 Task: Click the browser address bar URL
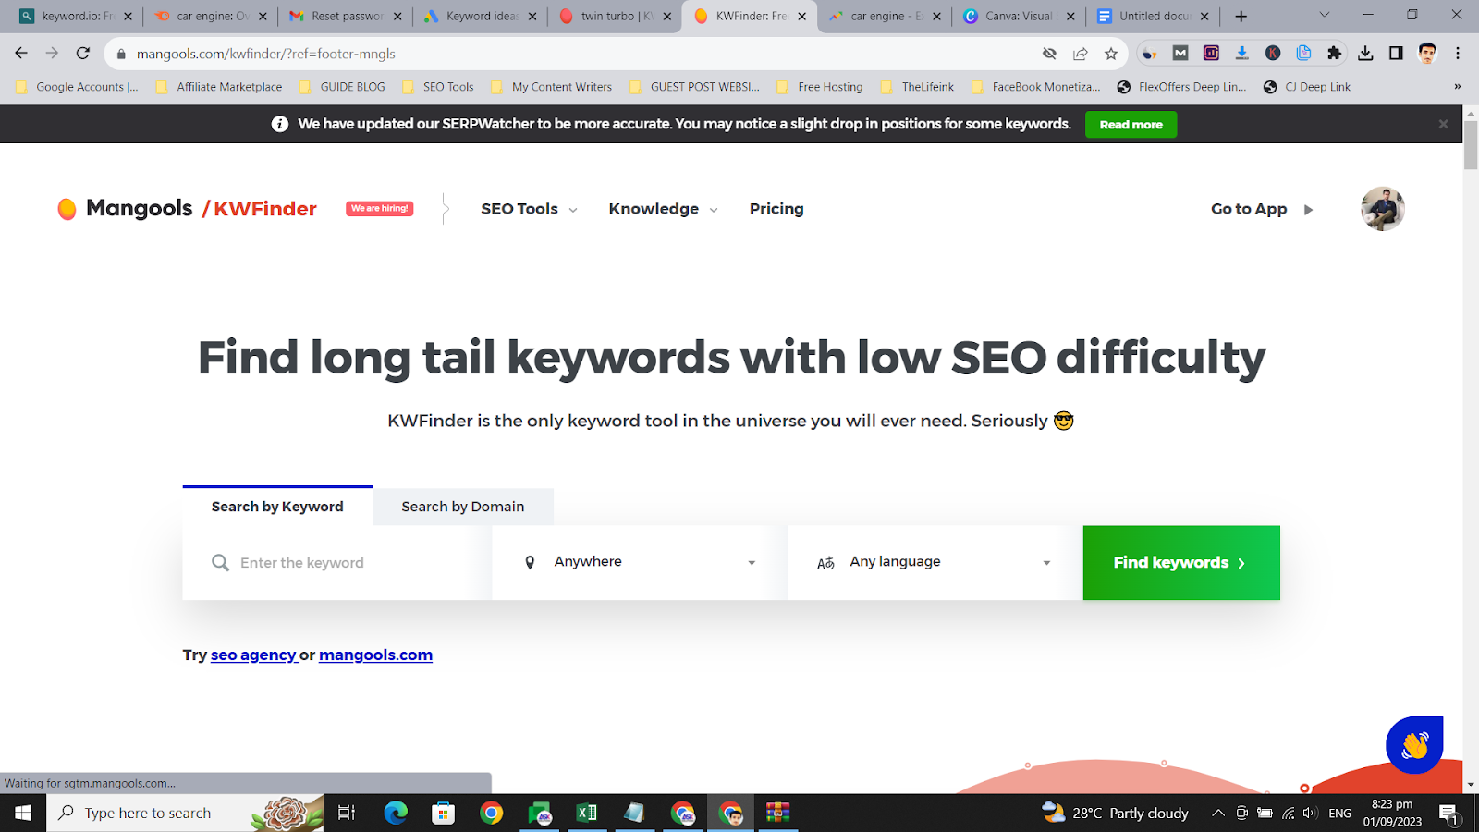tap(266, 54)
